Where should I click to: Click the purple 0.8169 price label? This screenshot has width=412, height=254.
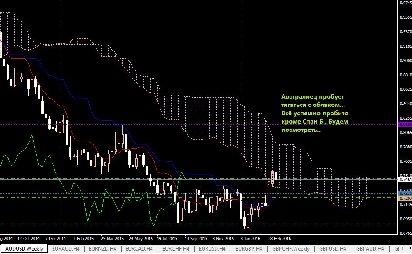pos(405,124)
